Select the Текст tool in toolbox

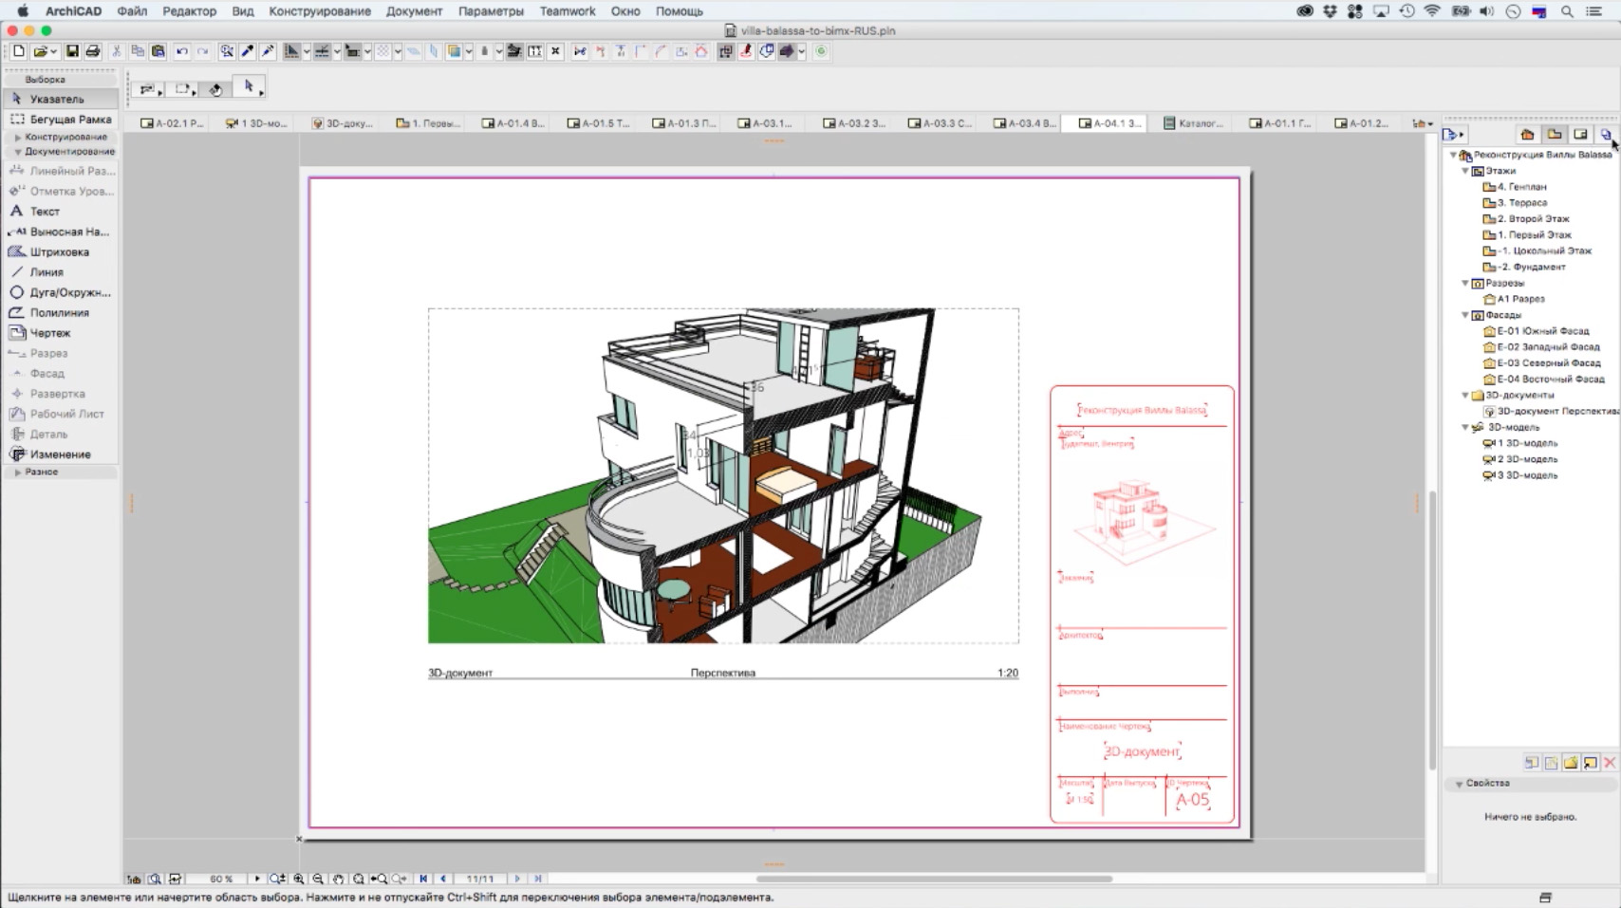click(45, 212)
